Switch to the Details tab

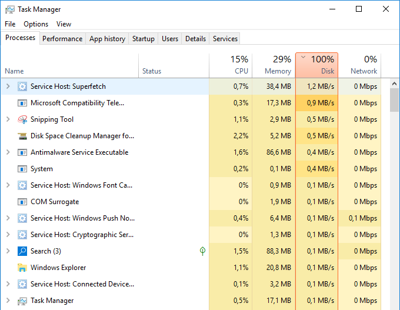coord(196,39)
